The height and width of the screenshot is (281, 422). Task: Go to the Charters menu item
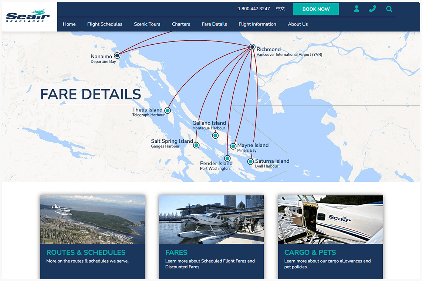181,24
